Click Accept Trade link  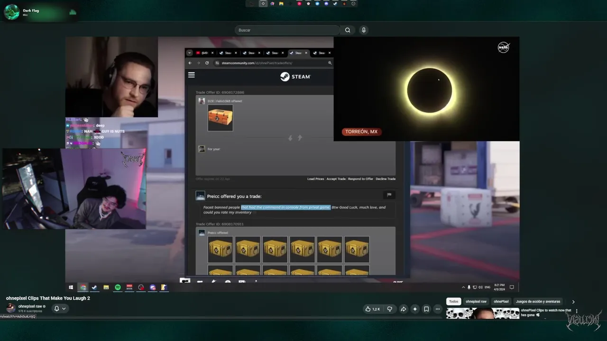click(x=336, y=179)
